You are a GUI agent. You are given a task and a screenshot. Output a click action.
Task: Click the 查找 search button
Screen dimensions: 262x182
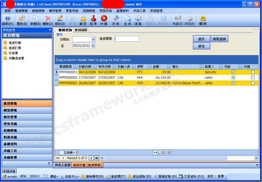click(x=201, y=39)
